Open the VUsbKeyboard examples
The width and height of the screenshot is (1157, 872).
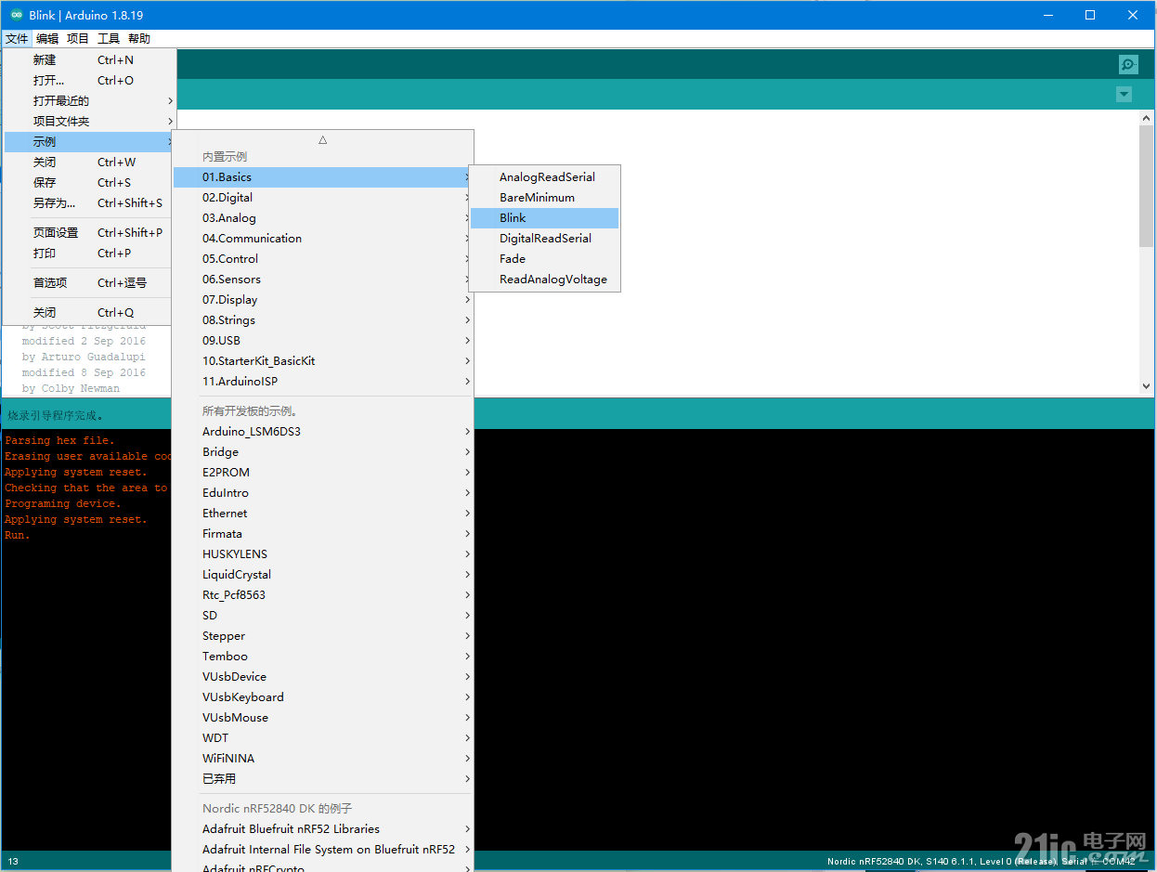tap(323, 696)
